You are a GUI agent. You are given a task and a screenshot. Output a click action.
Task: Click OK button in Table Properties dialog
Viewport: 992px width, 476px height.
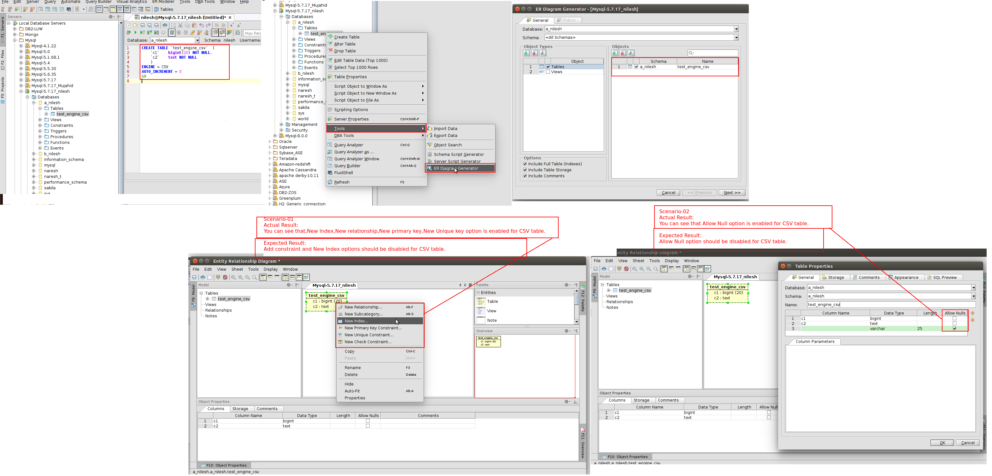pyautogui.click(x=942, y=443)
